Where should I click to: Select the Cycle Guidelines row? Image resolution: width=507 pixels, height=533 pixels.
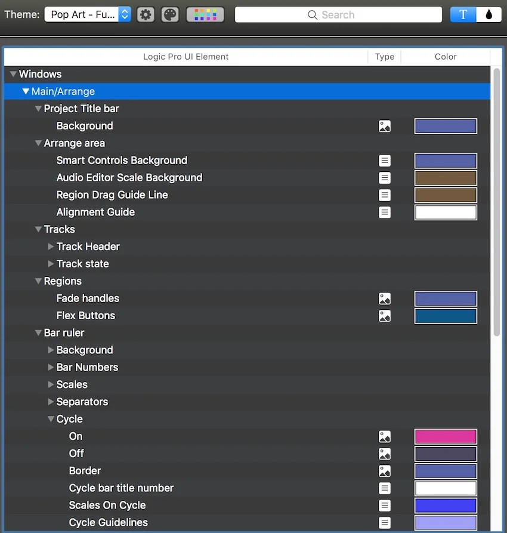[247, 523]
